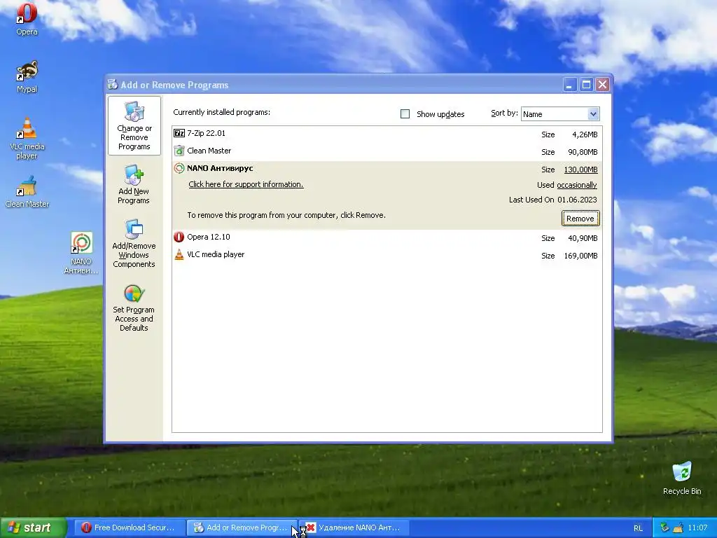
Task: Click the 130,00MB size value
Action: pos(580,170)
